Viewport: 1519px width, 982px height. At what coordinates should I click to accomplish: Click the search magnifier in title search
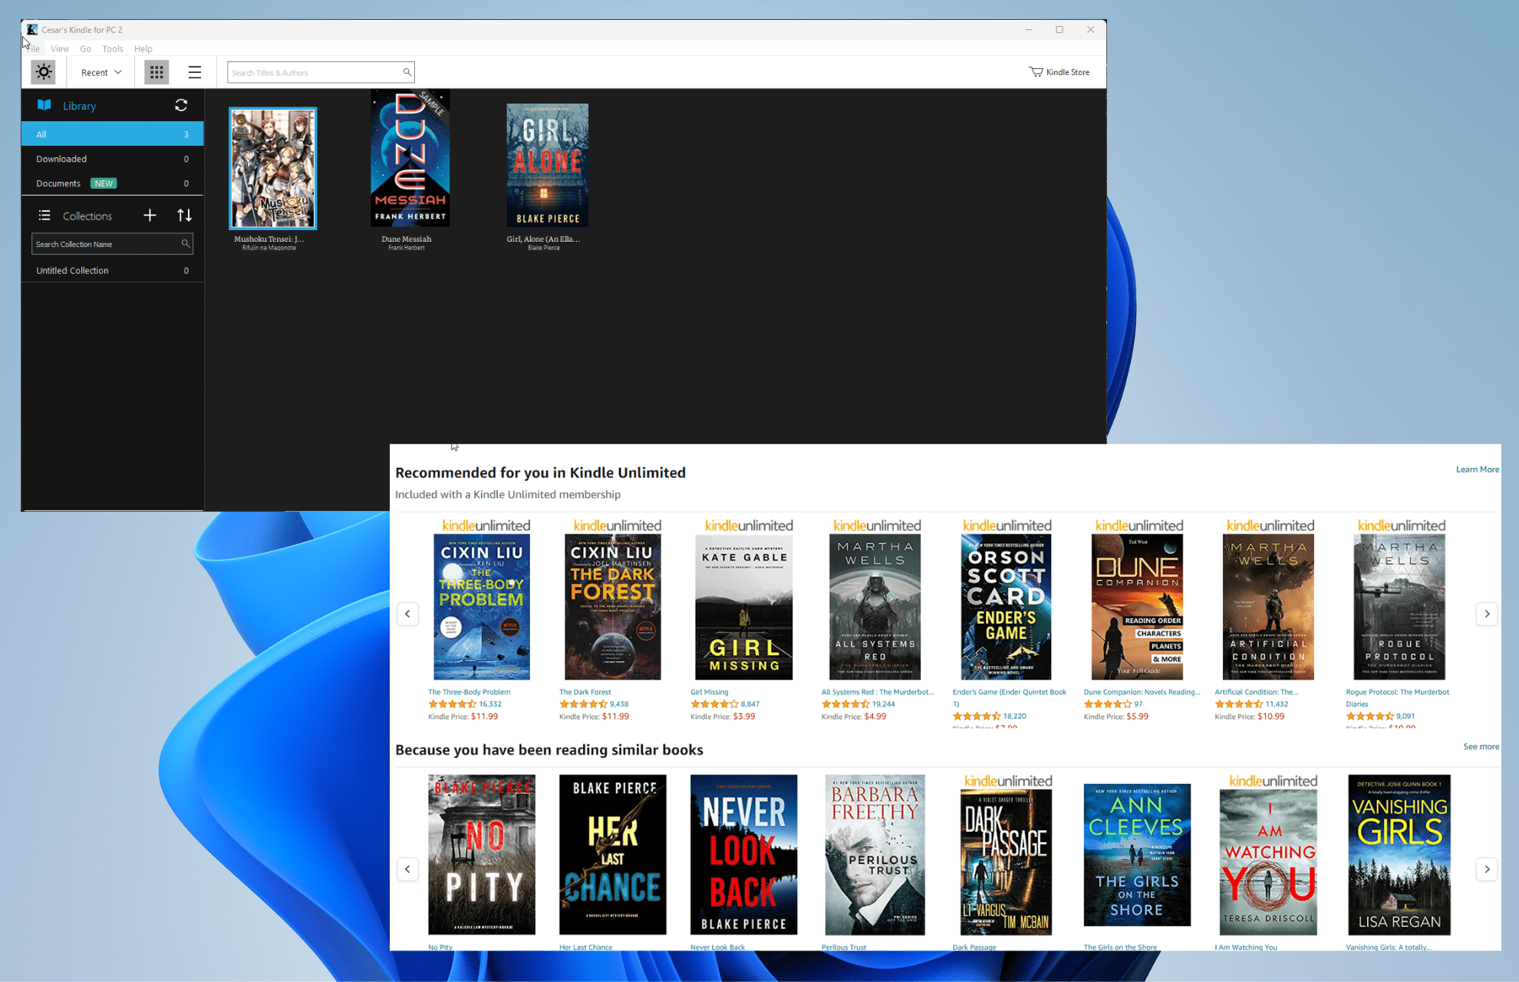click(x=407, y=72)
